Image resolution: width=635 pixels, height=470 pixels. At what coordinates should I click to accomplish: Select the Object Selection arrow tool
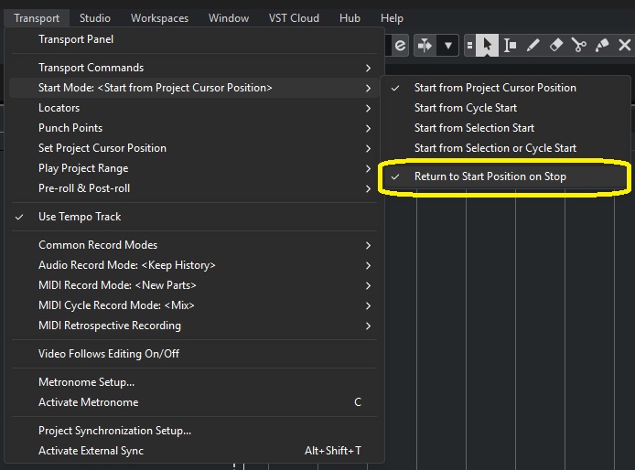coord(487,45)
